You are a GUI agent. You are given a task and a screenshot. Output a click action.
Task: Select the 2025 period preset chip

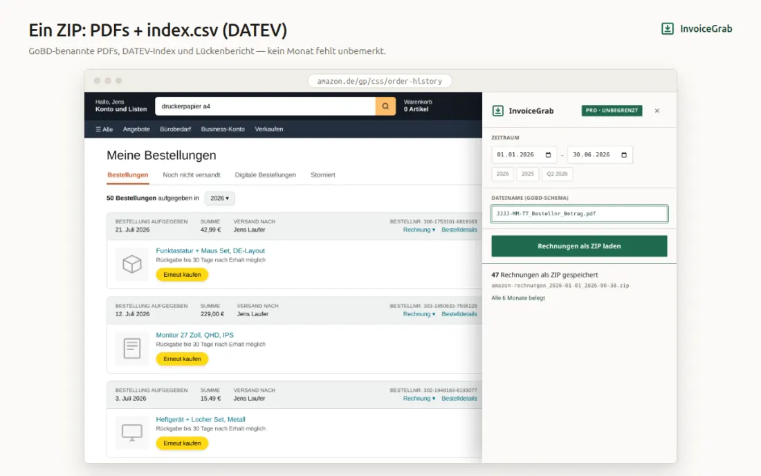tap(528, 174)
